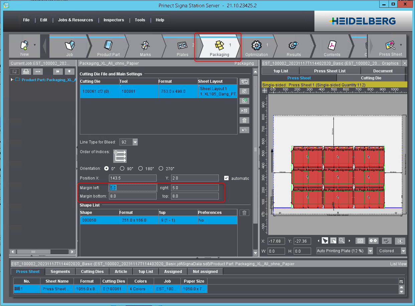
Task: Select the 180° orientation radio button
Action: [x=141, y=169]
